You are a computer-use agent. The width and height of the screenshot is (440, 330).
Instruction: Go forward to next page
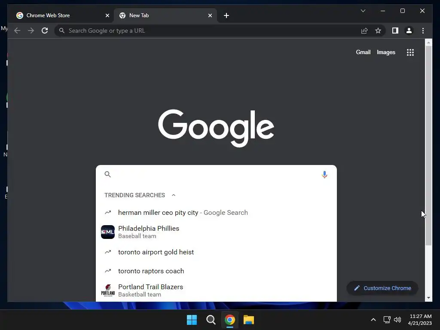pos(31,31)
